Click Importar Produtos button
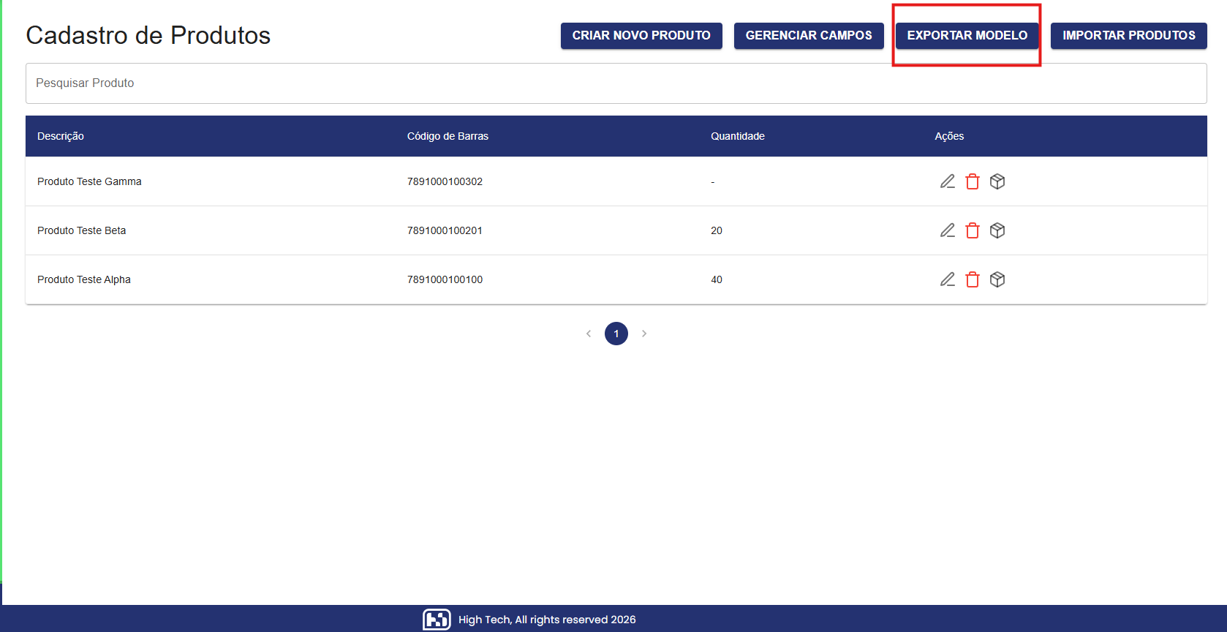Image resolution: width=1227 pixels, height=632 pixels. tap(1129, 36)
